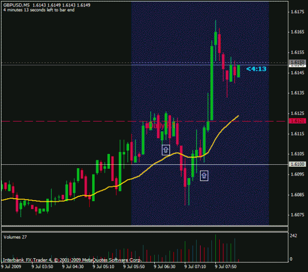
Task: Click the '9 Jul 07:50' time label
Action: point(226,267)
